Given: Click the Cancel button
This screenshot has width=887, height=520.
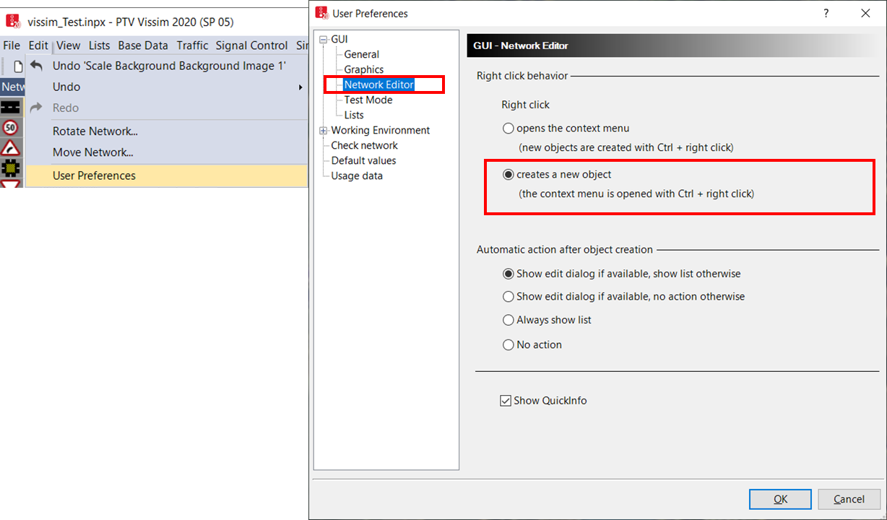Looking at the screenshot, I should (849, 499).
